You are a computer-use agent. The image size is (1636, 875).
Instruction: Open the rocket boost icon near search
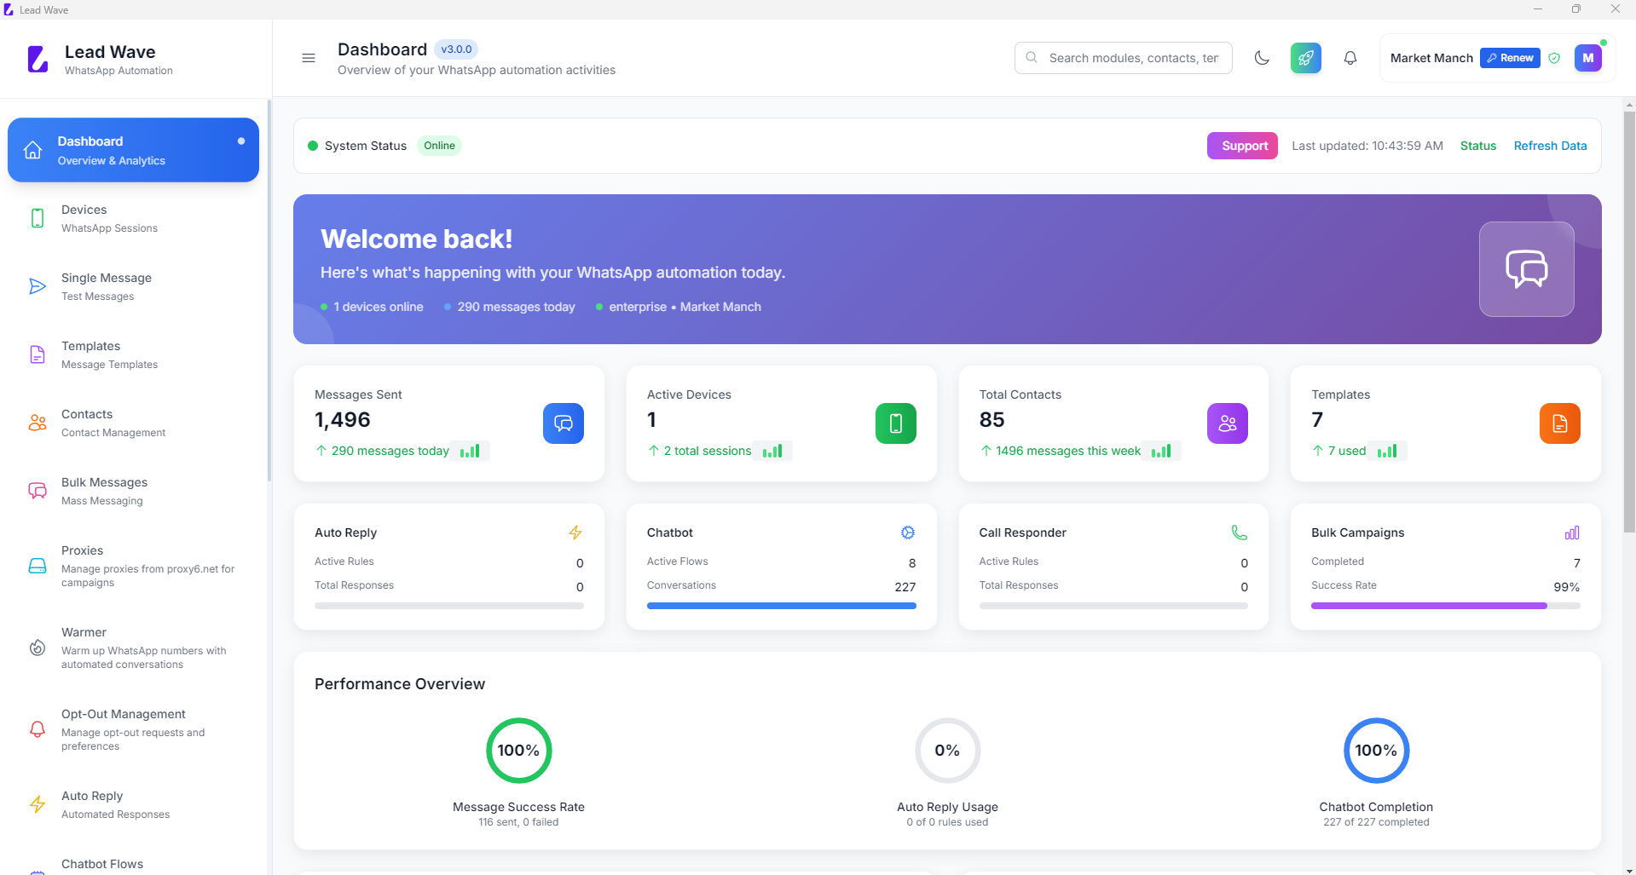tap(1305, 57)
